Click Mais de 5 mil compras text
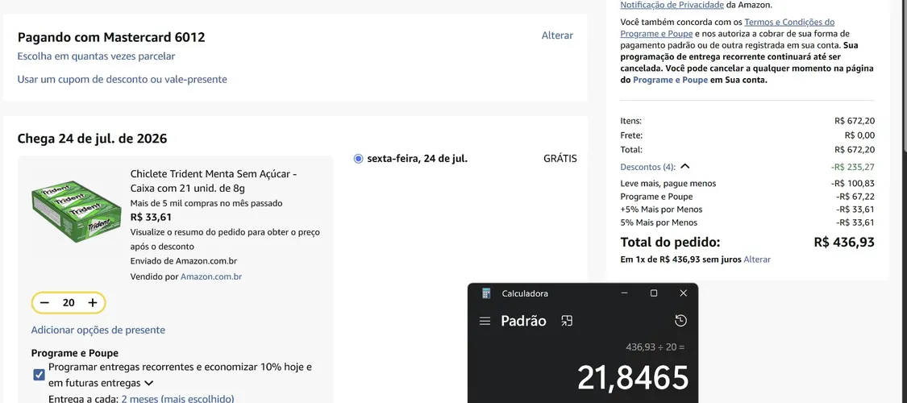Viewport: 907px width, 403px height. [206, 204]
